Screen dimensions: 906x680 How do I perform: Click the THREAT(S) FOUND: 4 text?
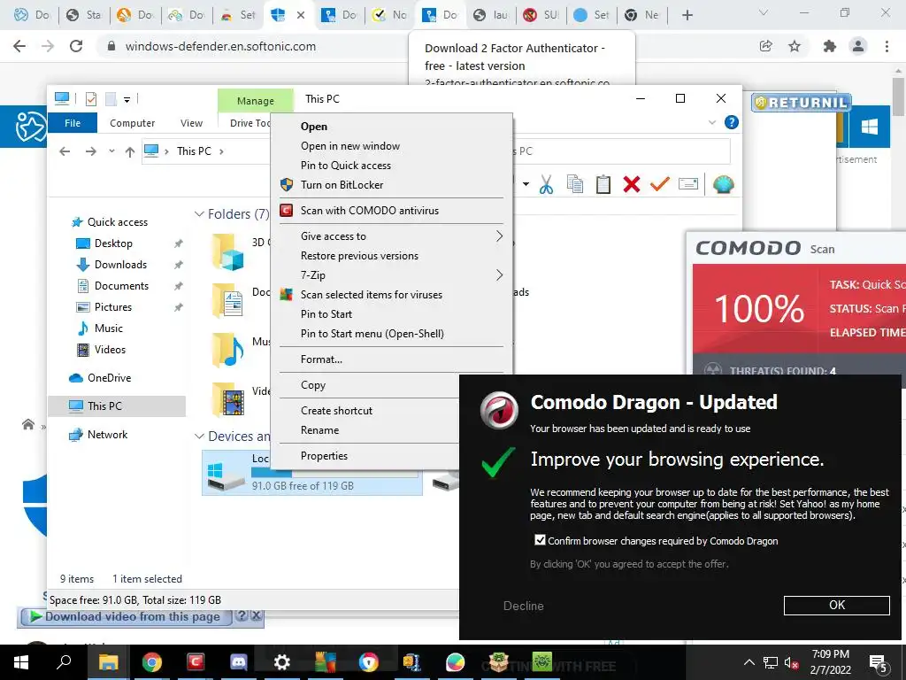coord(782,371)
